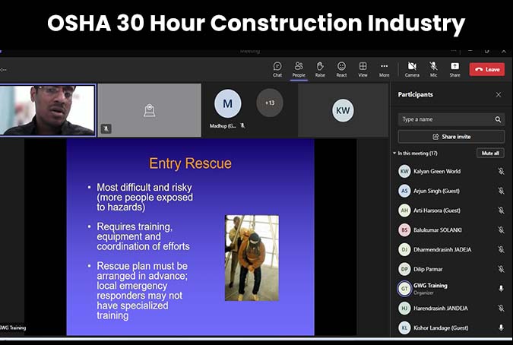Image resolution: width=513 pixels, height=345 pixels.
Task: Open the View layout options
Action: tap(363, 68)
